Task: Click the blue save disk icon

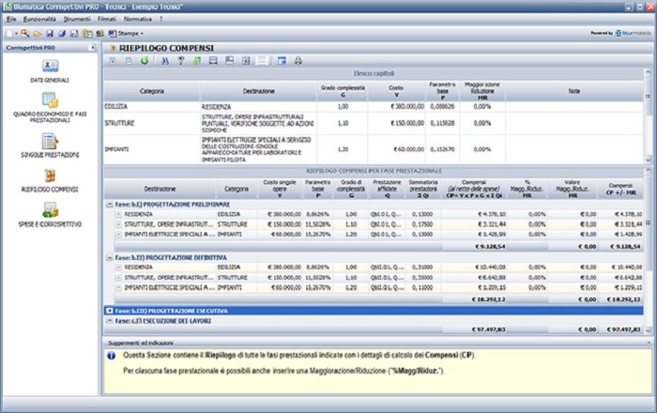Action: coord(48,33)
